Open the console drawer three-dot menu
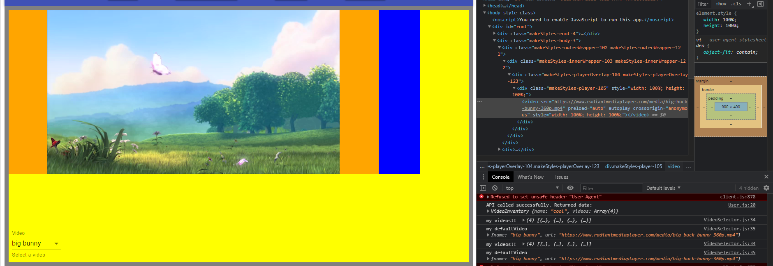 coord(483,177)
